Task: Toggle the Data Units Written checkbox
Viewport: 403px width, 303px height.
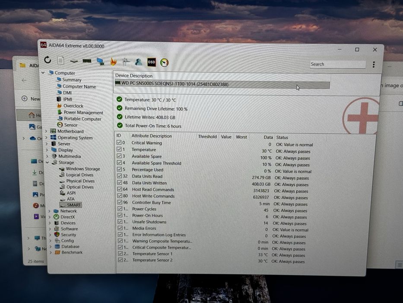Action: point(120,182)
